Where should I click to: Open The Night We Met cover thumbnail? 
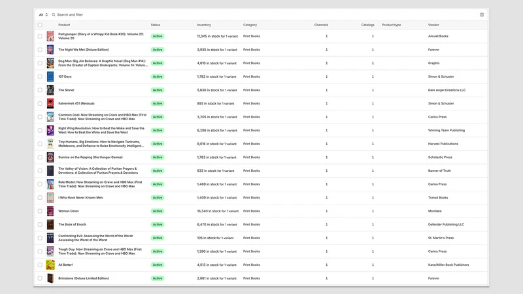click(50, 50)
